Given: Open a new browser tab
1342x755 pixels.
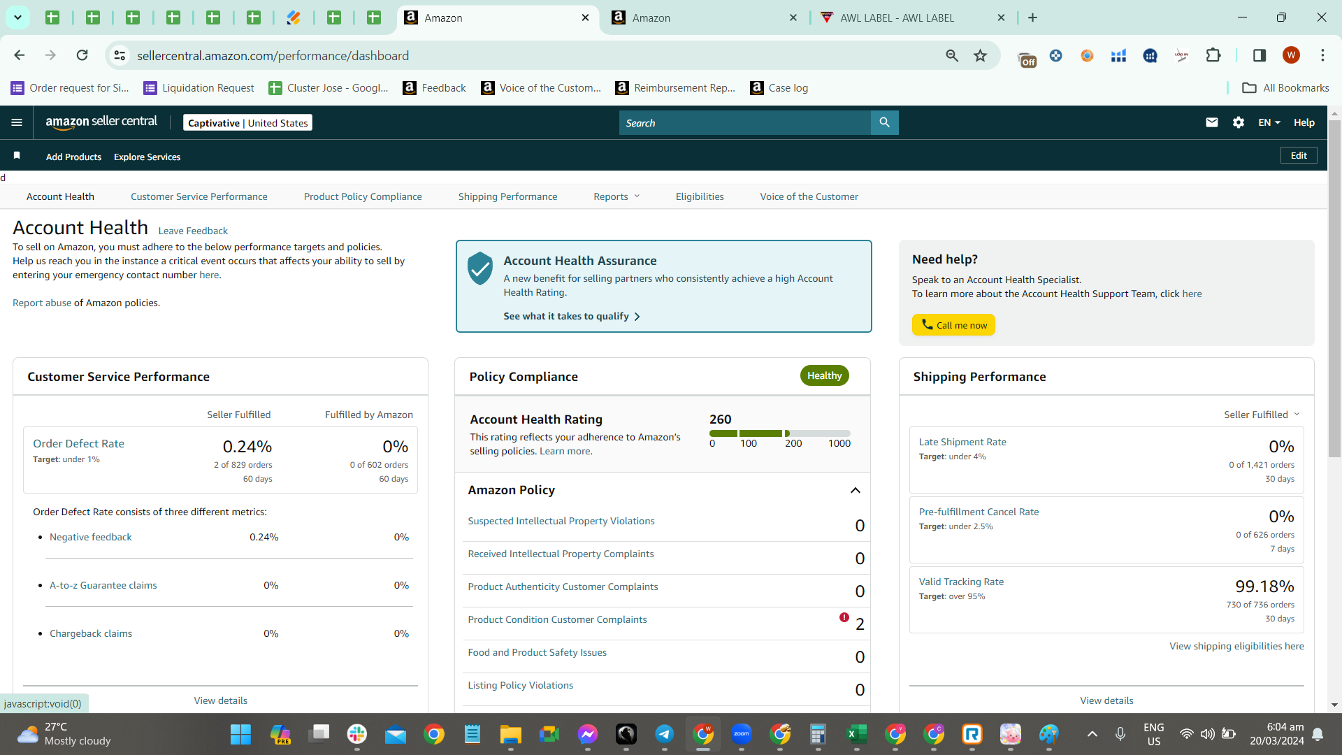Looking at the screenshot, I should [x=1032, y=17].
